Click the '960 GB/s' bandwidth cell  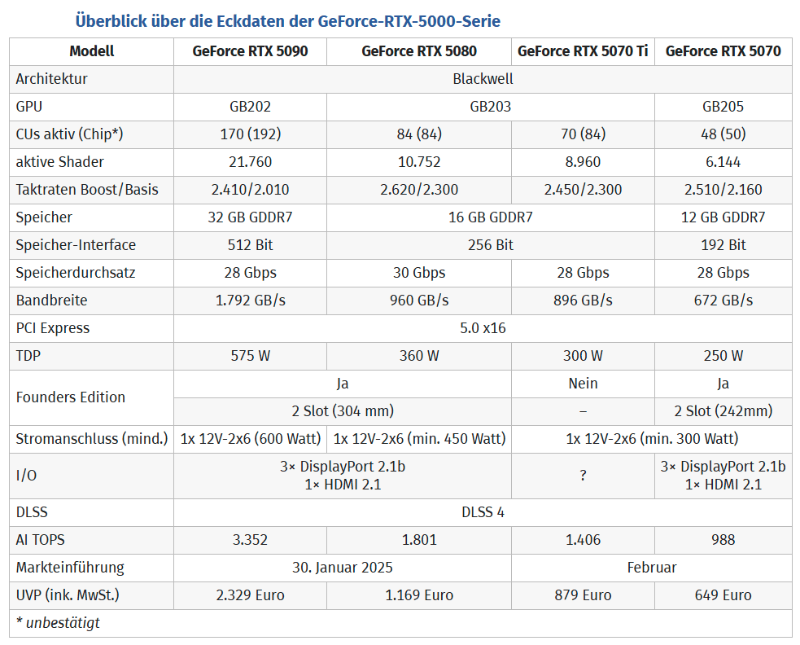(419, 301)
